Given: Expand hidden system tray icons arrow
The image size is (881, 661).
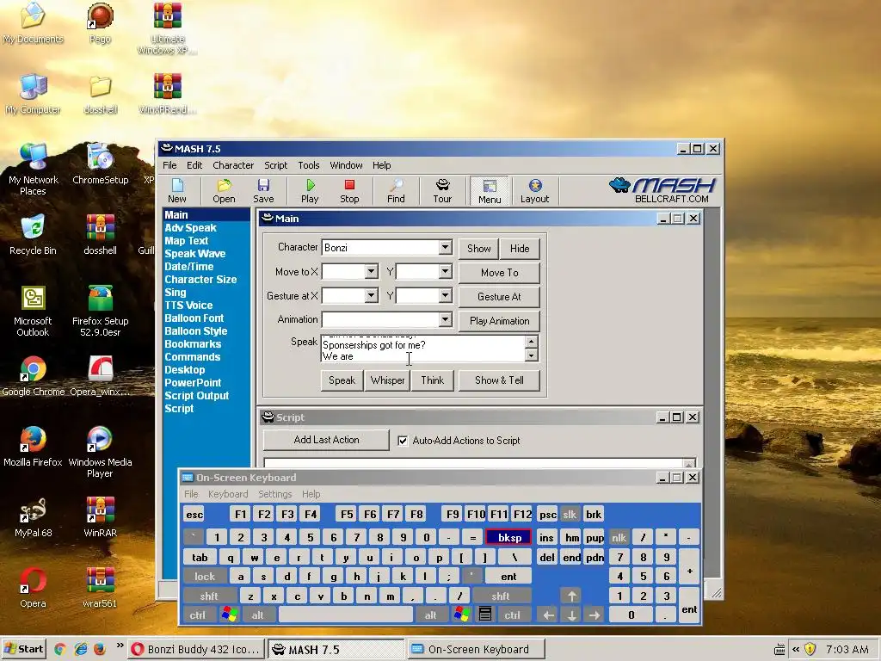Looking at the screenshot, I should pos(796,649).
